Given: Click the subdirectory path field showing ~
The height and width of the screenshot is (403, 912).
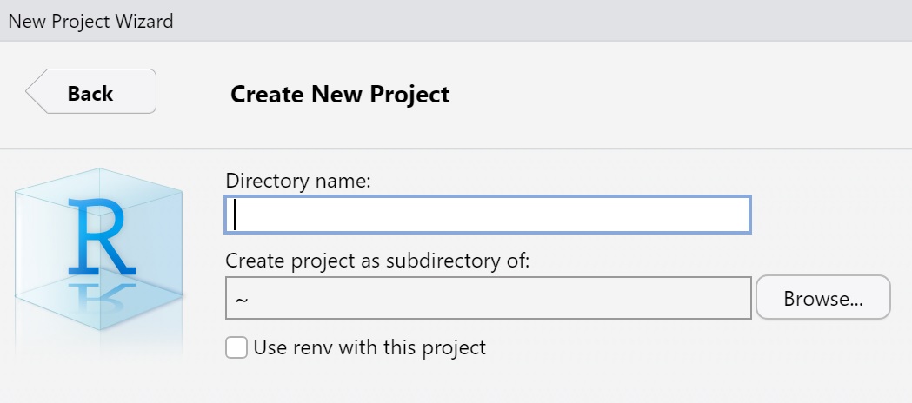Looking at the screenshot, I should pyautogui.click(x=487, y=299).
